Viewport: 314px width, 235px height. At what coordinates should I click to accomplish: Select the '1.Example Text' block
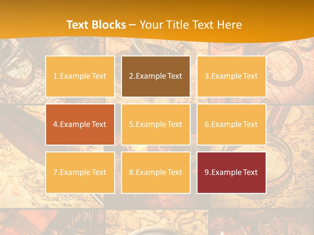(80, 76)
